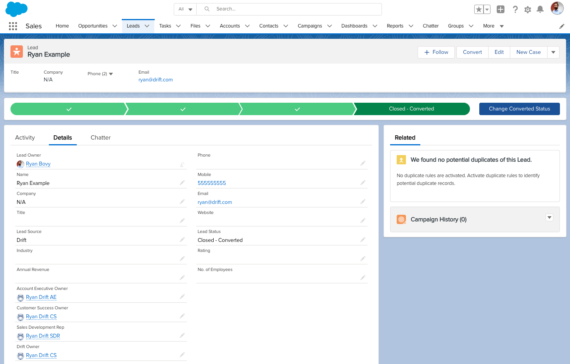570x364 pixels.
Task: Open the More navigation dropdown
Action: [x=493, y=26]
